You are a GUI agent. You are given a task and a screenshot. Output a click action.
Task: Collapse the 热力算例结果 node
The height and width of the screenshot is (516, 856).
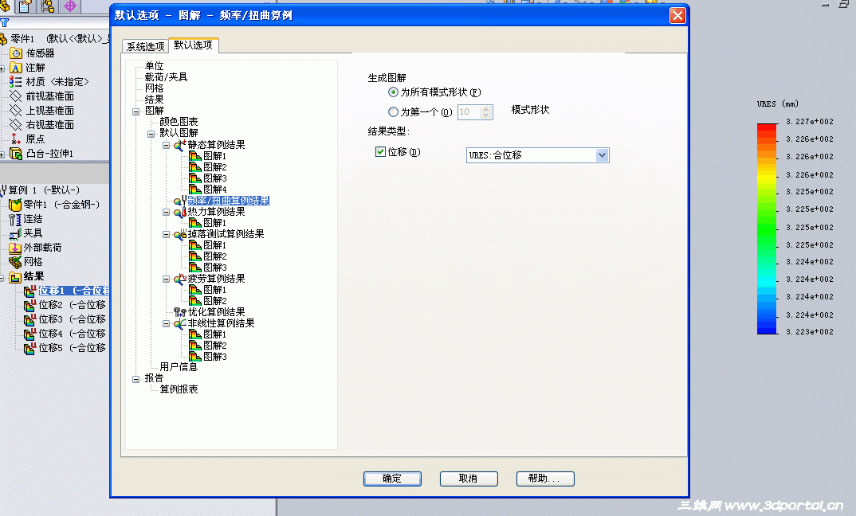(166, 212)
